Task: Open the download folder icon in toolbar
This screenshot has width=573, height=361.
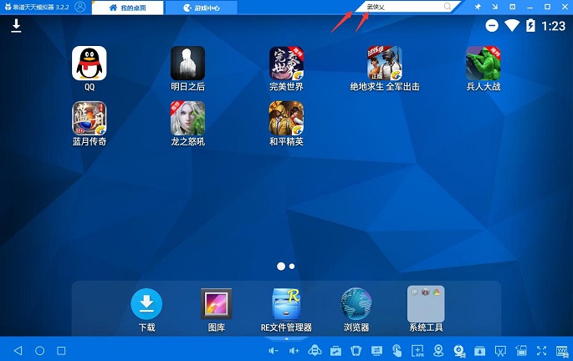Action: pos(479,351)
